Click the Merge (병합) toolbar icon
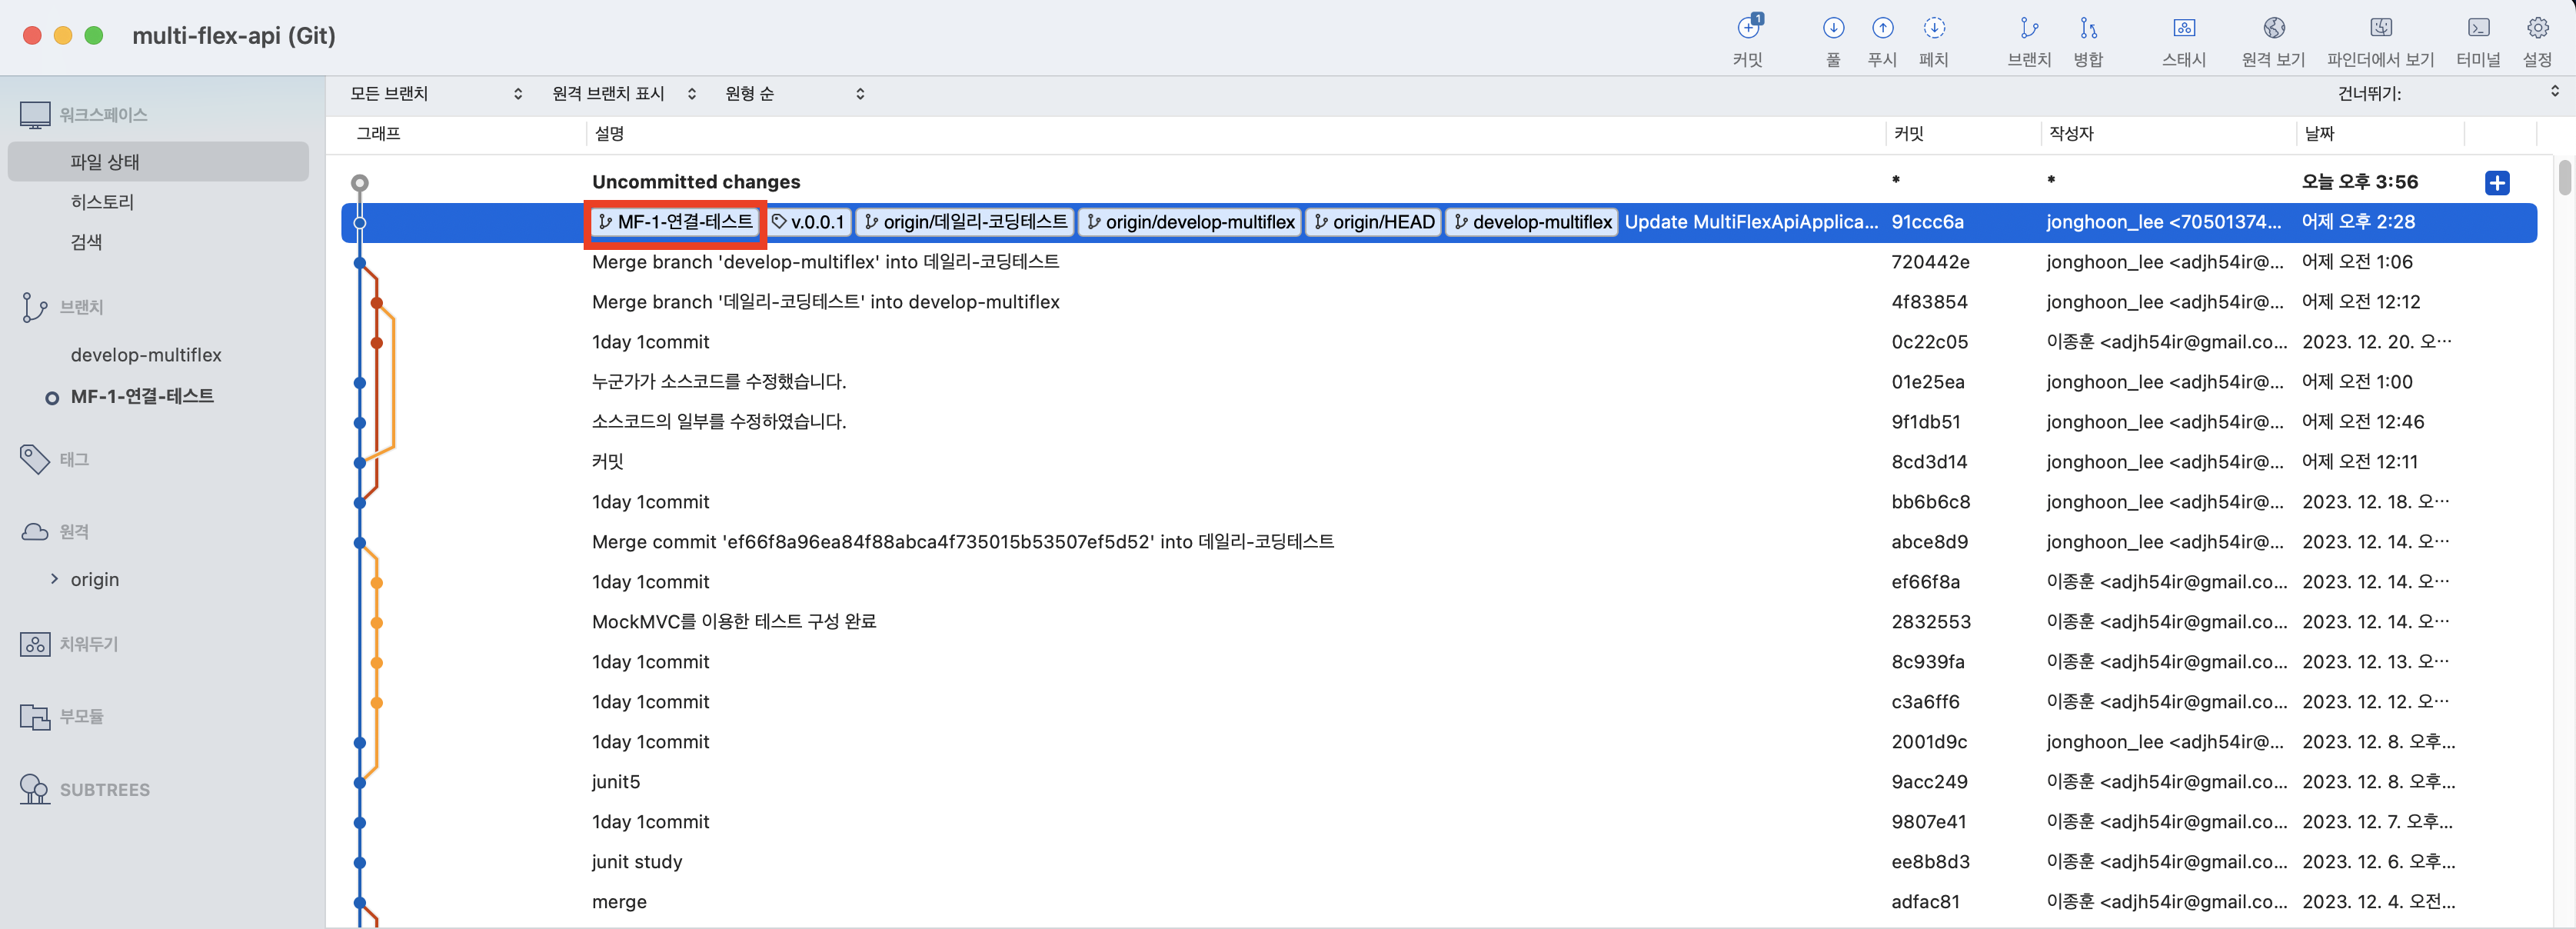 pyautogui.click(x=2088, y=29)
